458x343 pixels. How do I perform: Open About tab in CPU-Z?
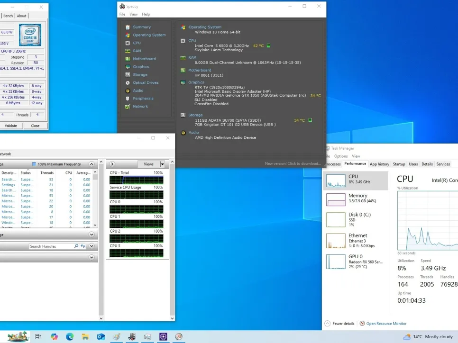[x=21, y=16]
